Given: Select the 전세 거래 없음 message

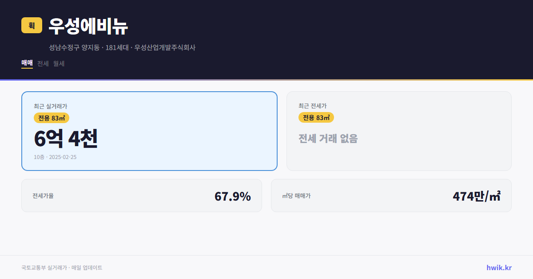Looking at the screenshot, I should click(x=328, y=139).
